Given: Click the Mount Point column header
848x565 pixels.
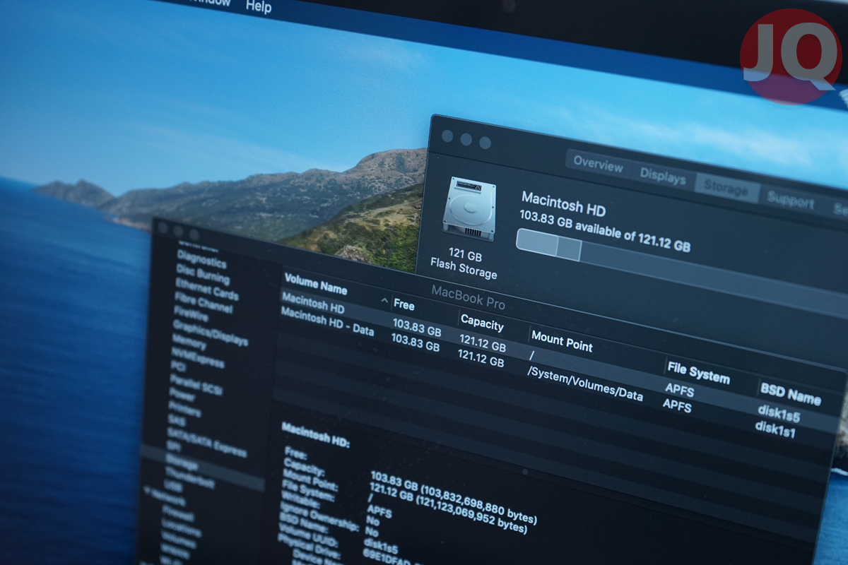Looking at the screenshot, I should click(x=563, y=341).
